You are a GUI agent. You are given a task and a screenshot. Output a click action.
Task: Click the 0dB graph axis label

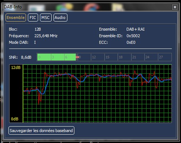[15, 119]
